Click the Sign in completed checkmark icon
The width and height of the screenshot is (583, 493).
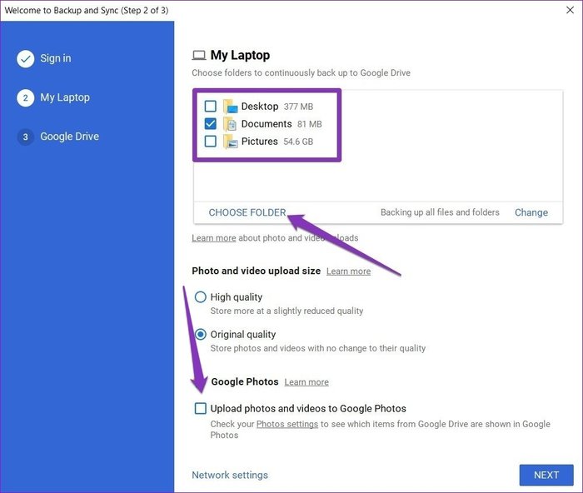click(25, 59)
